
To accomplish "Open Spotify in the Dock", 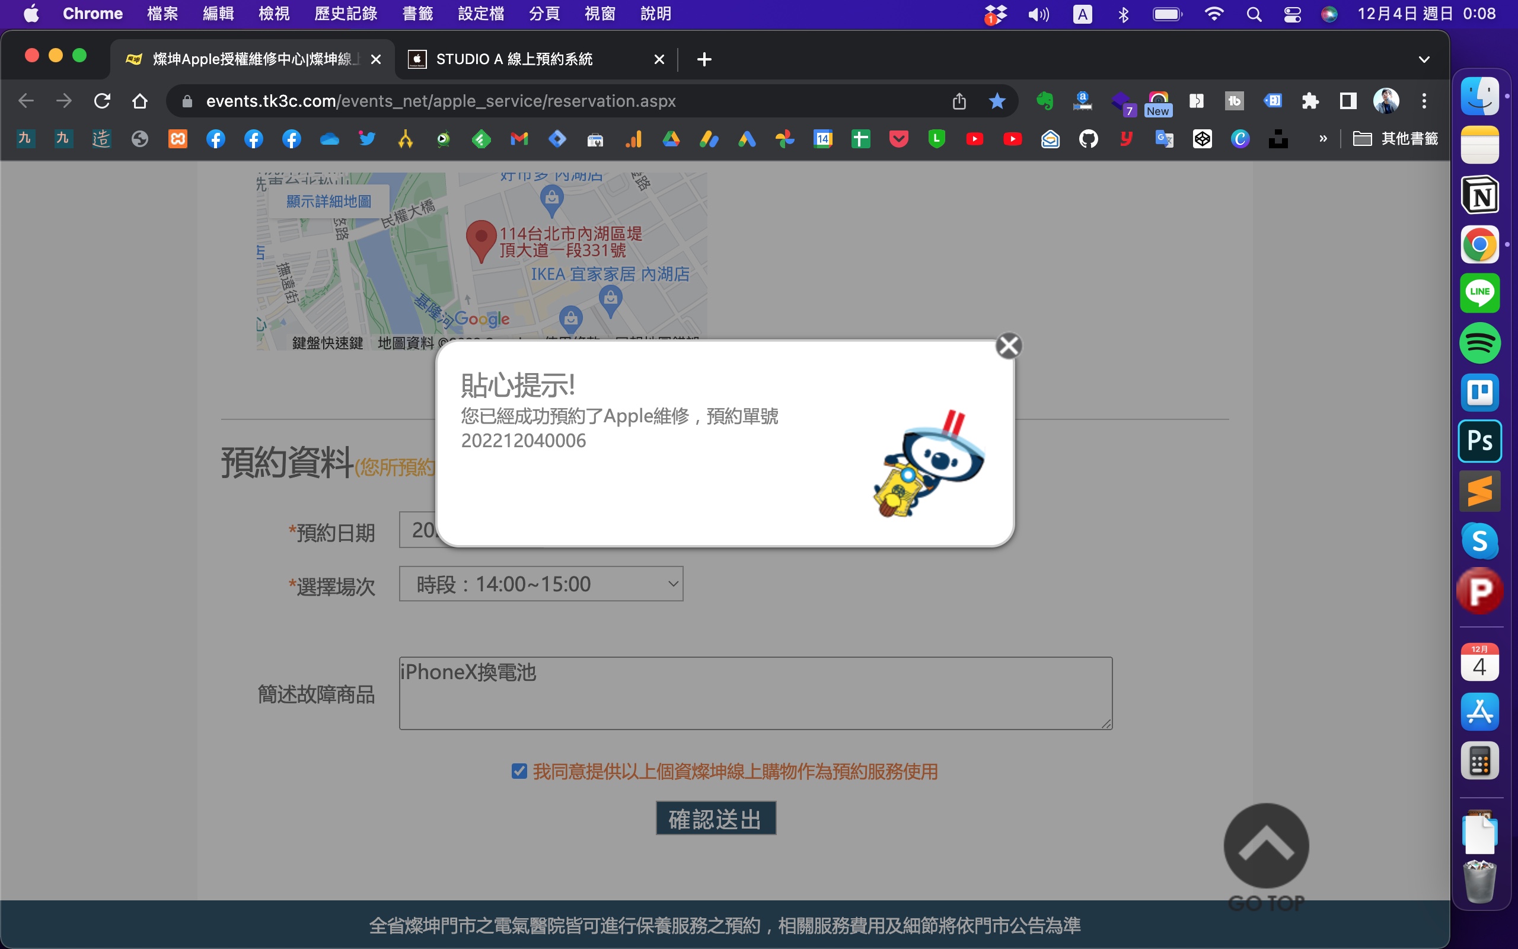I will [1479, 343].
